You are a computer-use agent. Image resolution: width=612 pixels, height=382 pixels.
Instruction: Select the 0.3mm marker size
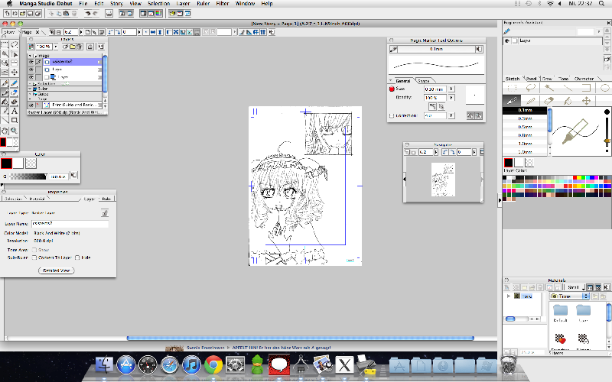(525, 118)
